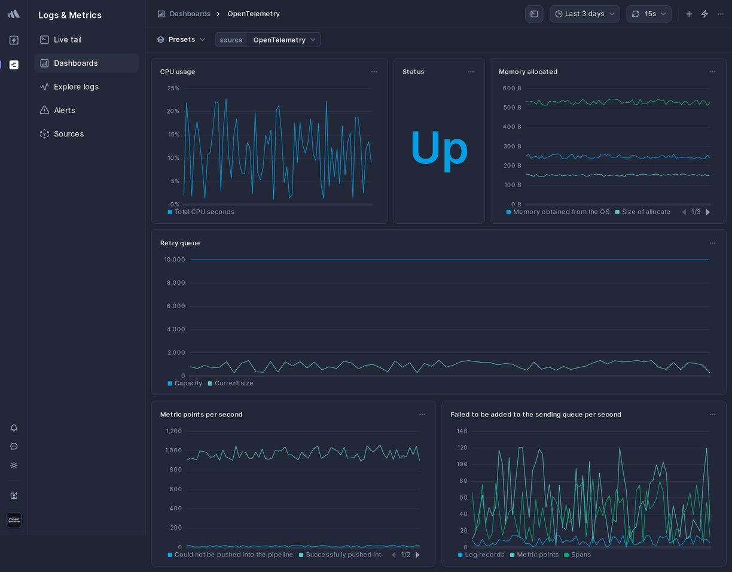The height and width of the screenshot is (572, 732).
Task: Click the Metric points legend color swatch
Action: tap(513, 555)
